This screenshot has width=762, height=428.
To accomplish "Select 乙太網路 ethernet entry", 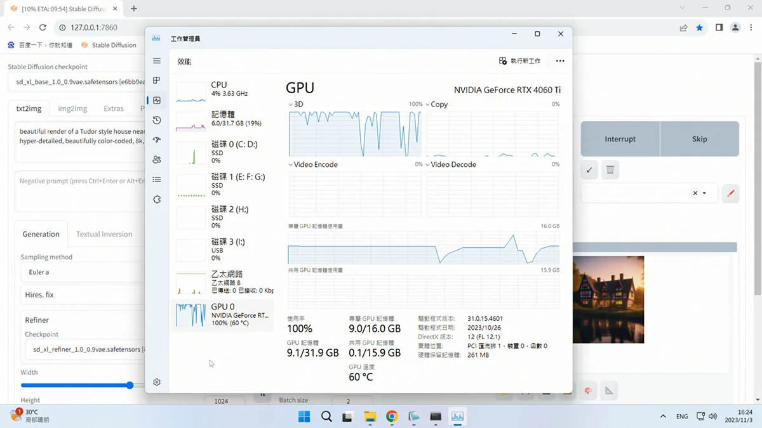I will click(223, 282).
